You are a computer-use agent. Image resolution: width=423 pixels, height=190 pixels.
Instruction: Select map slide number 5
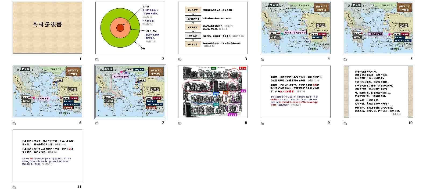coord(378,28)
